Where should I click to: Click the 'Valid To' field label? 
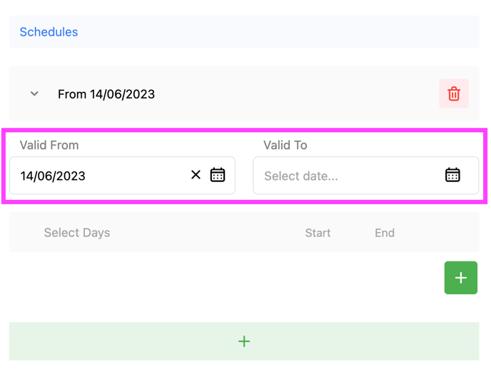click(285, 145)
